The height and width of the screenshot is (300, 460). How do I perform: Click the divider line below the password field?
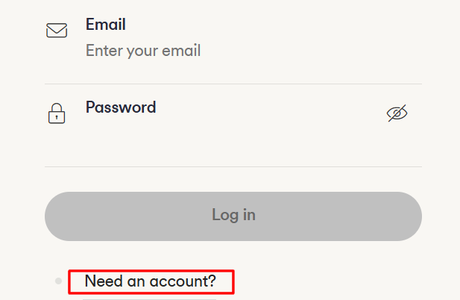[x=233, y=166]
